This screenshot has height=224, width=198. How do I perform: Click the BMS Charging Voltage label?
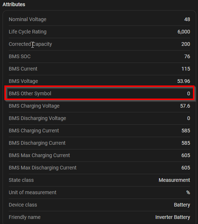[x=34, y=106]
